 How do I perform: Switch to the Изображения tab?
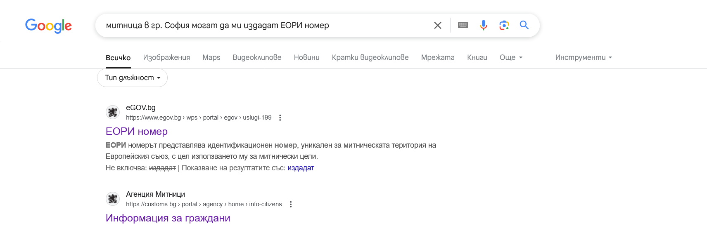click(166, 57)
